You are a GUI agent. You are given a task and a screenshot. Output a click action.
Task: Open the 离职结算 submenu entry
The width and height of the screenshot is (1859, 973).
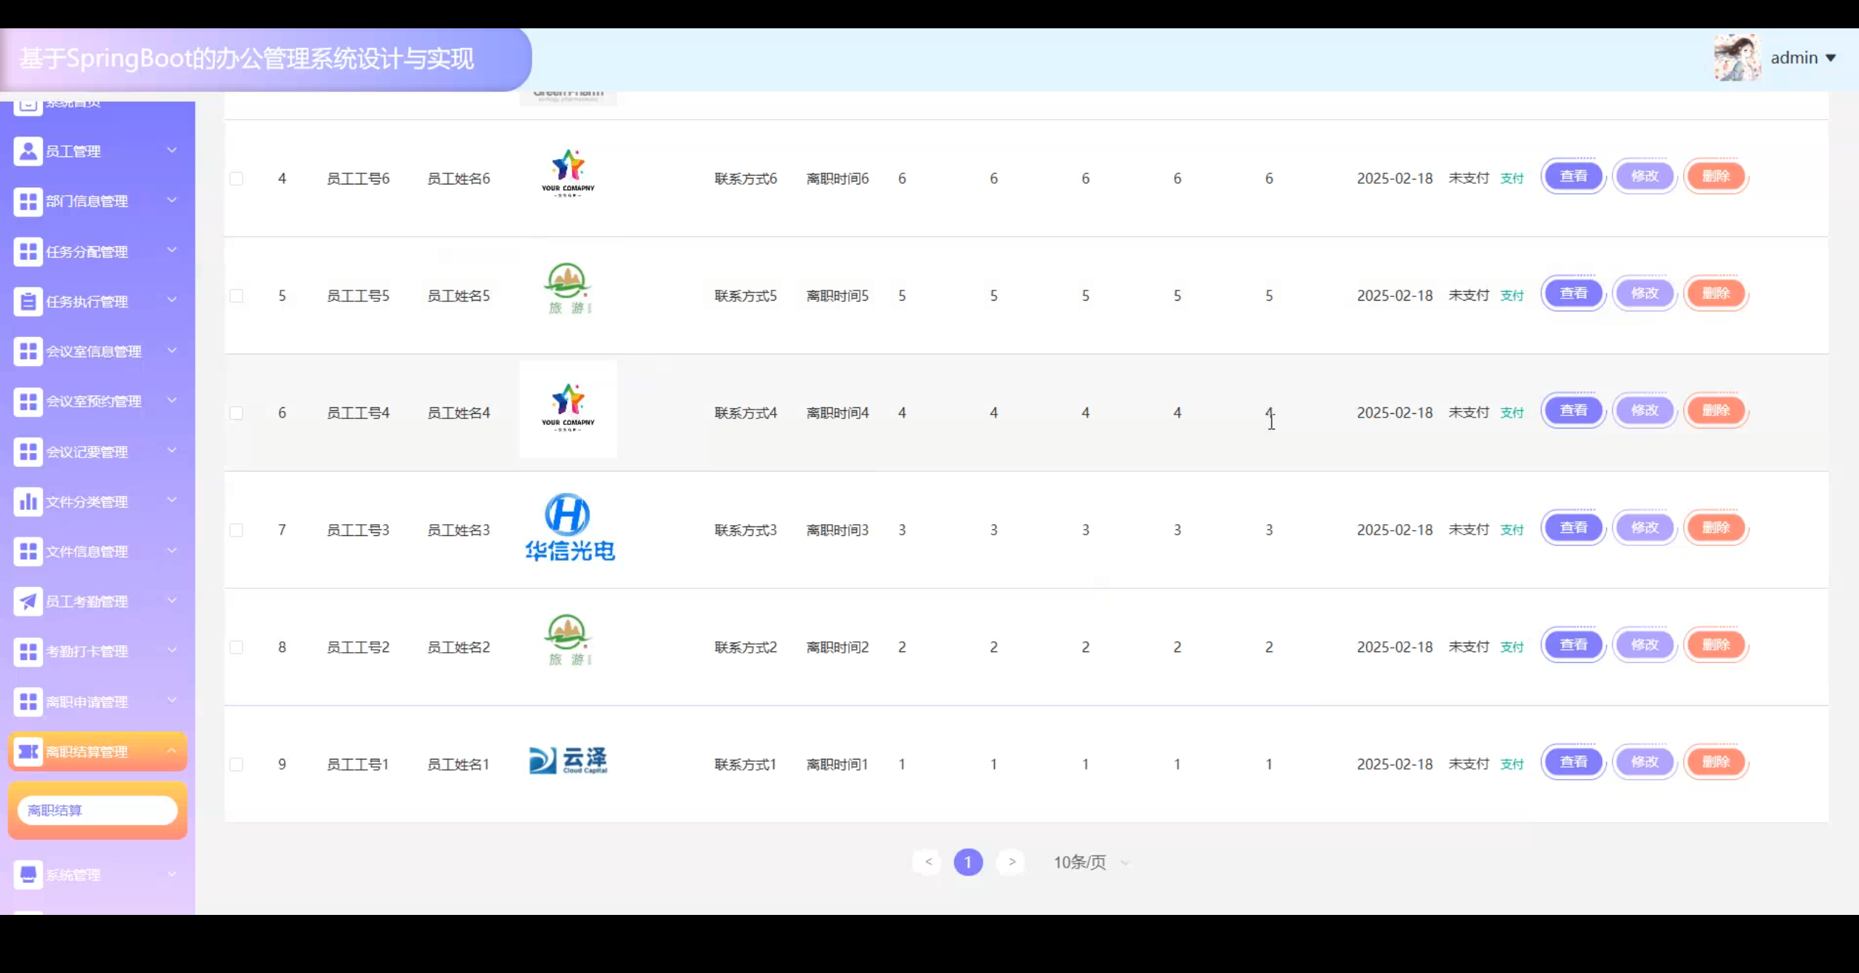[97, 810]
